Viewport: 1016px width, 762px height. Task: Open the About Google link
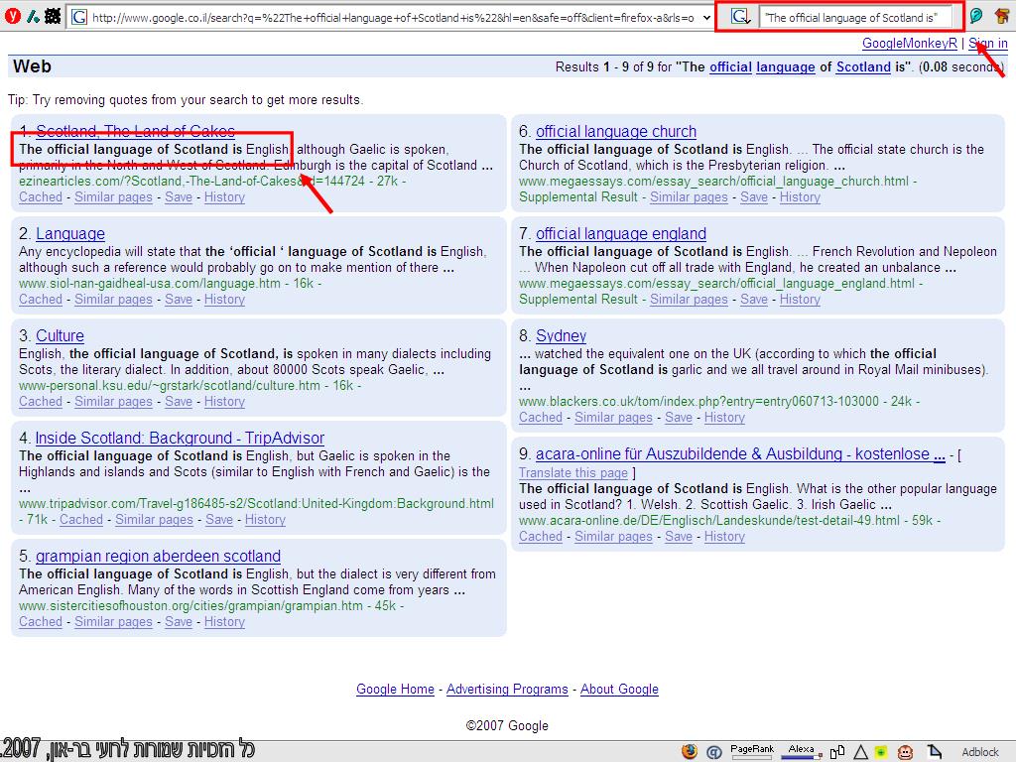point(619,690)
